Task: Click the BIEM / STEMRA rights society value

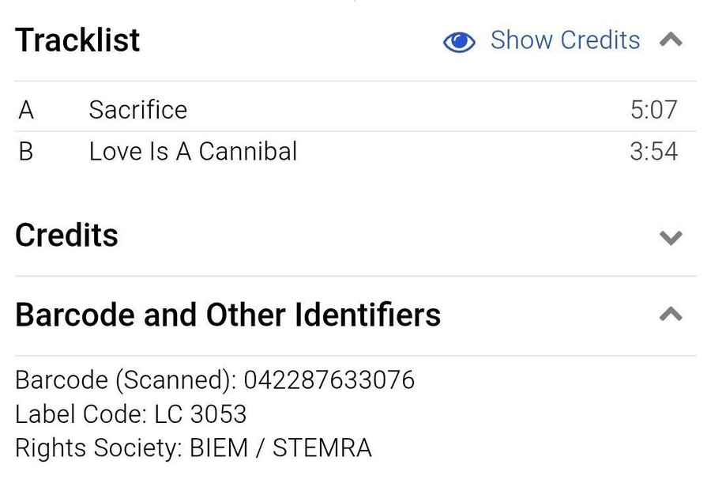Action: tap(280, 448)
